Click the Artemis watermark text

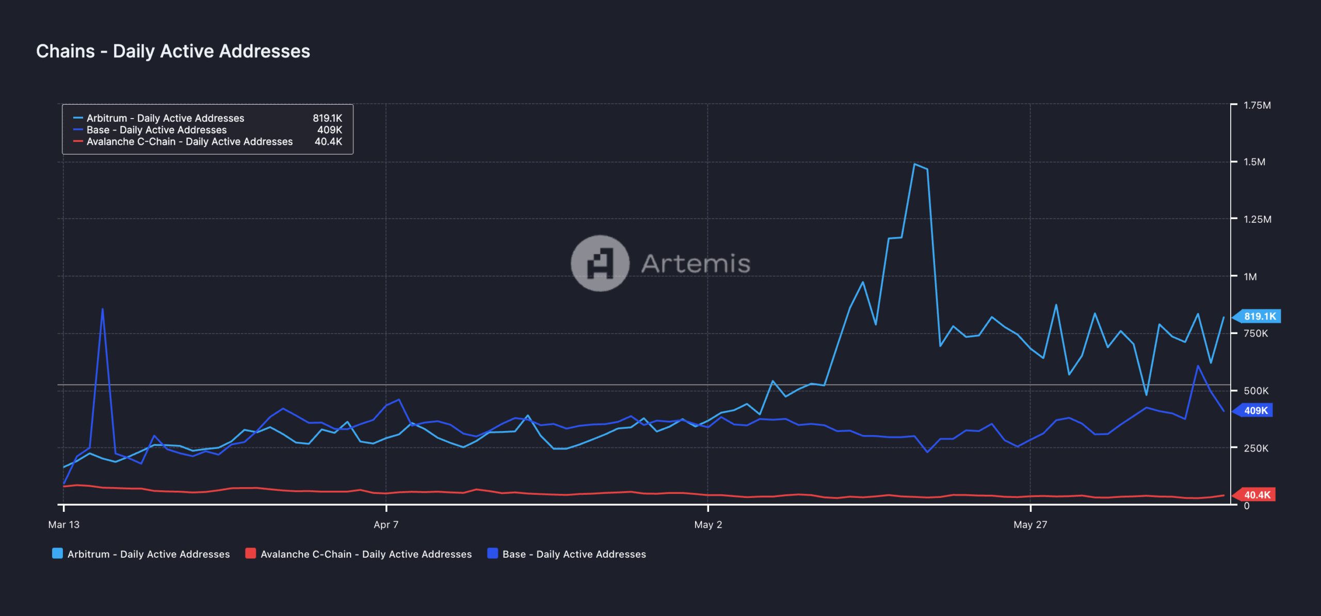click(x=696, y=263)
